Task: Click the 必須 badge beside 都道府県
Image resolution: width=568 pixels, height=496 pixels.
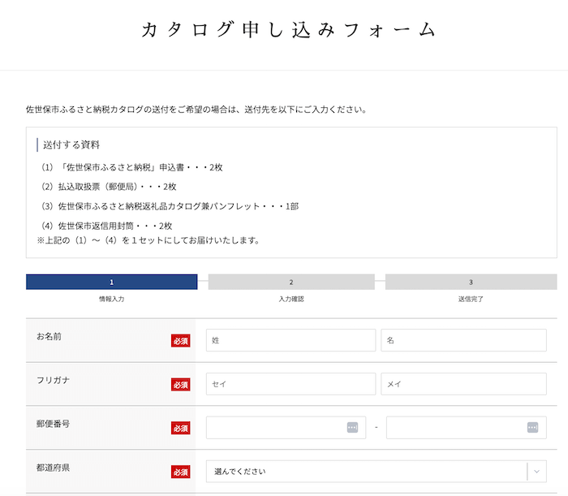Action: pyautogui.click(x=180, y=472)
